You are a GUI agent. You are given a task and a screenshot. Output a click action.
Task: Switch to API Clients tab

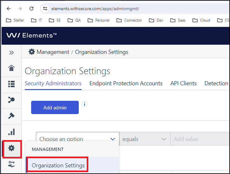[183, 83]
